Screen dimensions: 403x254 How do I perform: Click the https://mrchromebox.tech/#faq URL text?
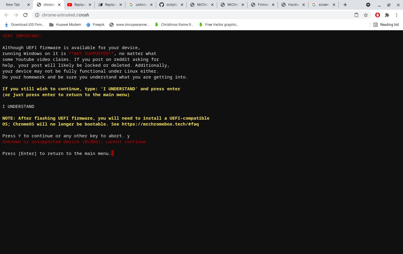tap(160, 124)
